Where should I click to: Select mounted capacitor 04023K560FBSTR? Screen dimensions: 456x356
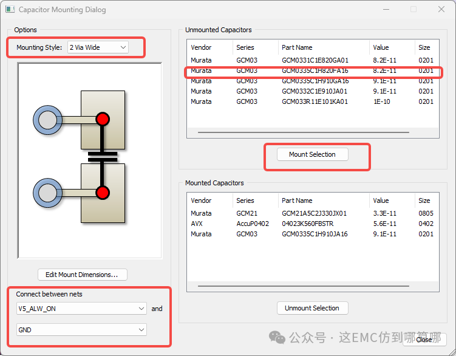point(313,224)
